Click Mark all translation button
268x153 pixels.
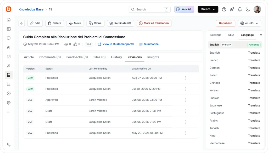click(154, 23)
